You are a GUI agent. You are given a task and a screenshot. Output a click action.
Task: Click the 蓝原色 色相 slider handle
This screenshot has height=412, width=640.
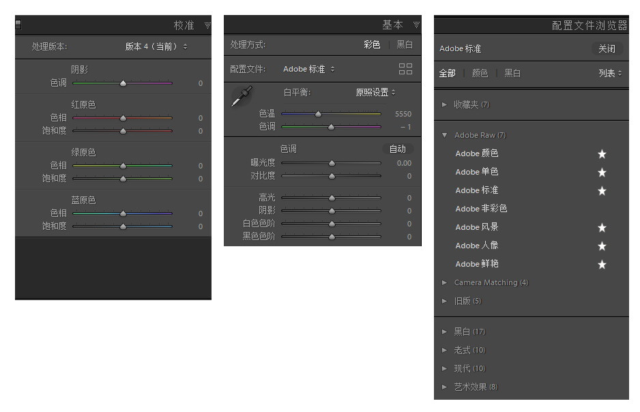click(x=123, y=214)
